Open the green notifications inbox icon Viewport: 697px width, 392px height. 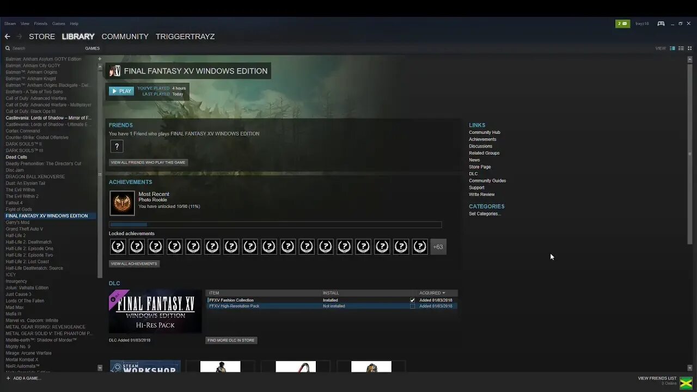pyautogui.click(x=622, y=23)
